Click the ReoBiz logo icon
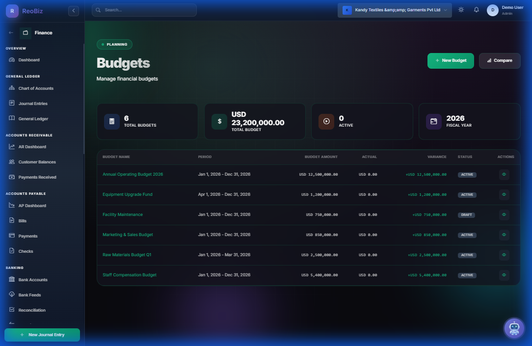532x346 pixels. (12, 10)
